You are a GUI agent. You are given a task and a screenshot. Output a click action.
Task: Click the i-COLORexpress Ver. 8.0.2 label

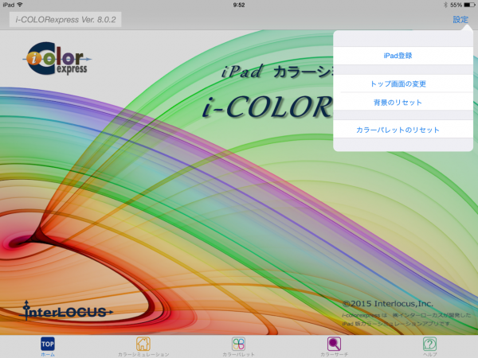click(65, 20)
